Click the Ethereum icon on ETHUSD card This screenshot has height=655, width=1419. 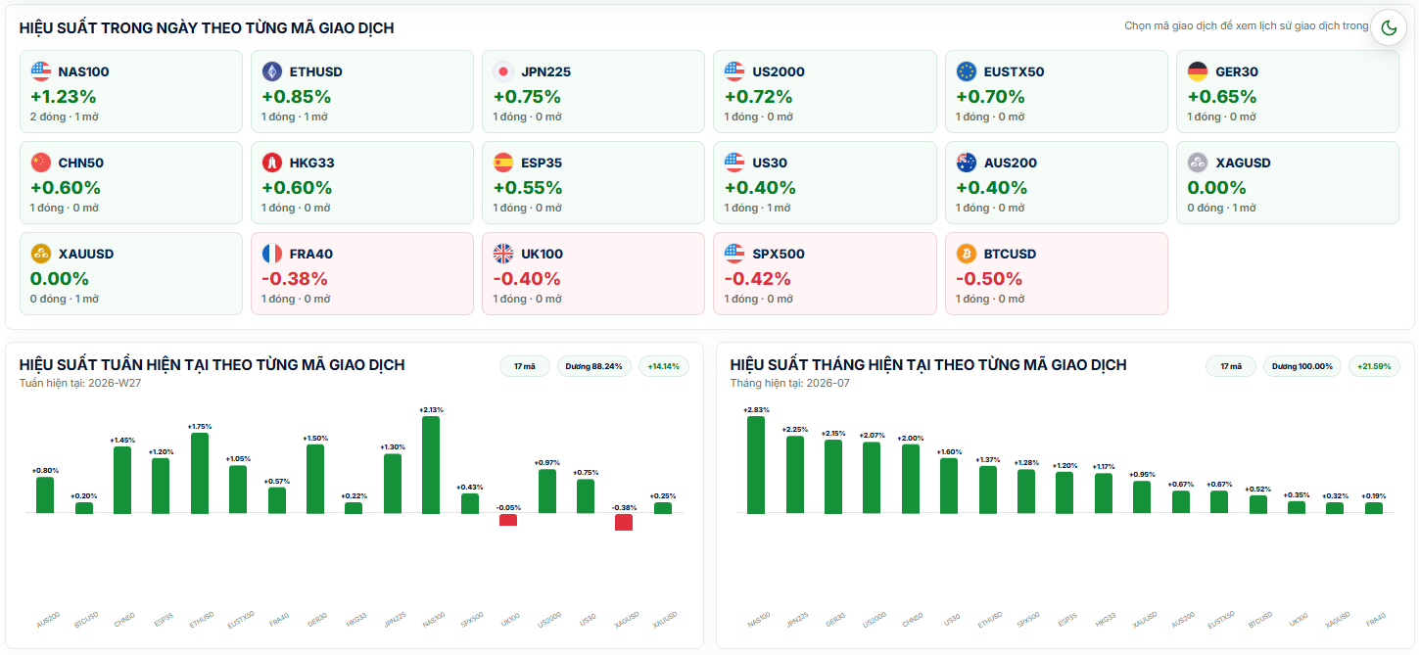pos(271,71)
